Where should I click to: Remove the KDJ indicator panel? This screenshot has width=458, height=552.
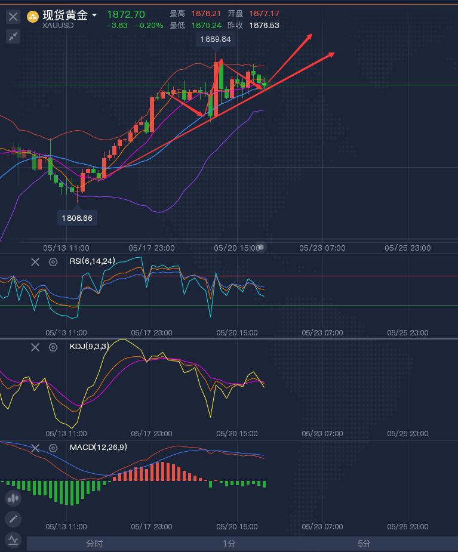tap(35, 347)
